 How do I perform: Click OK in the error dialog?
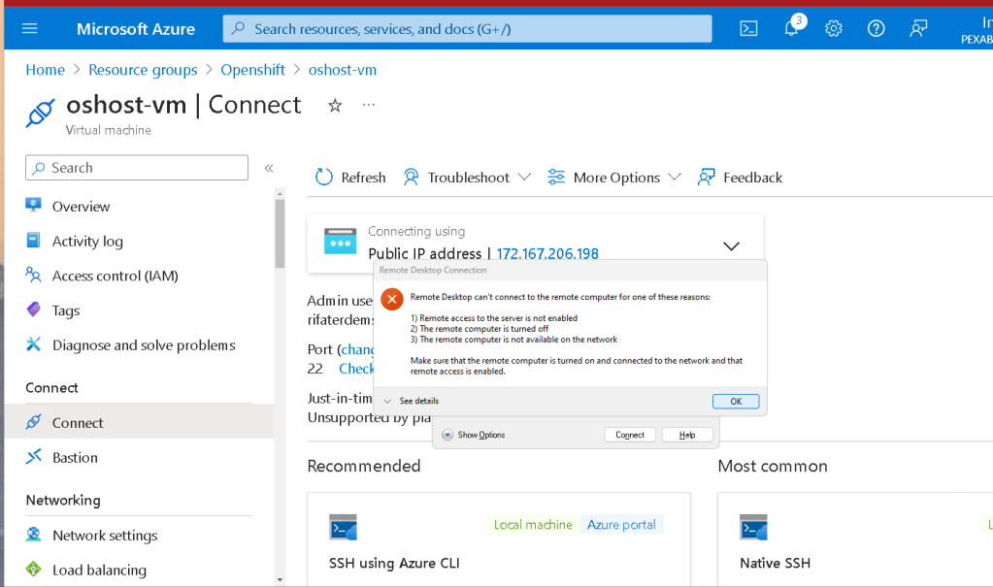[735, 402]
